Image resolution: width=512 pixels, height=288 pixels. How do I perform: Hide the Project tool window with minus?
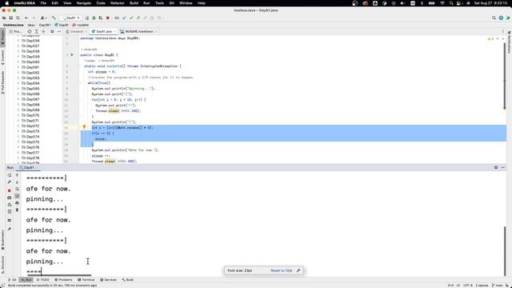(x=59, y=31)
